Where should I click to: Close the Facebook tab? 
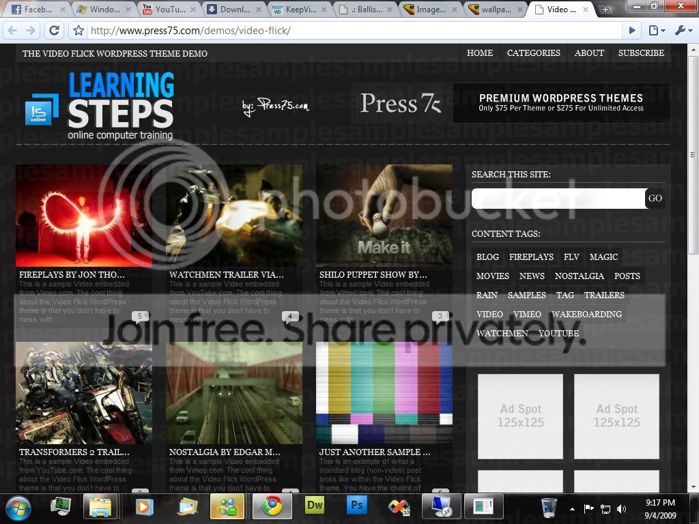[x=63, y=10]
